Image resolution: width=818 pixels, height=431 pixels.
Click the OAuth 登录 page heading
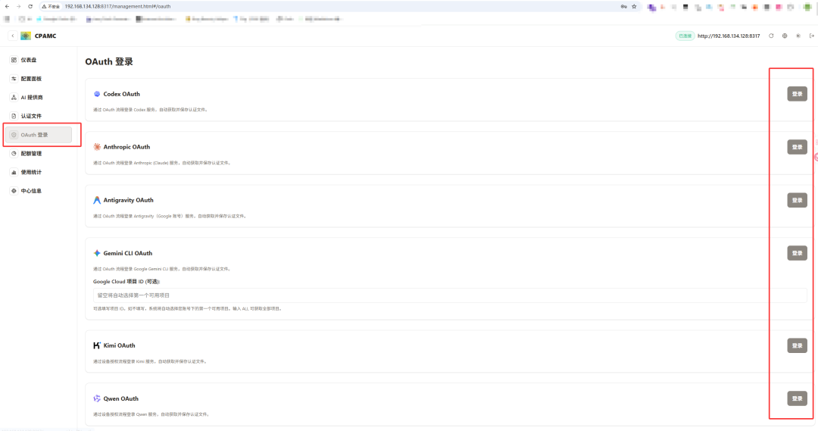[x=109, y=61]
